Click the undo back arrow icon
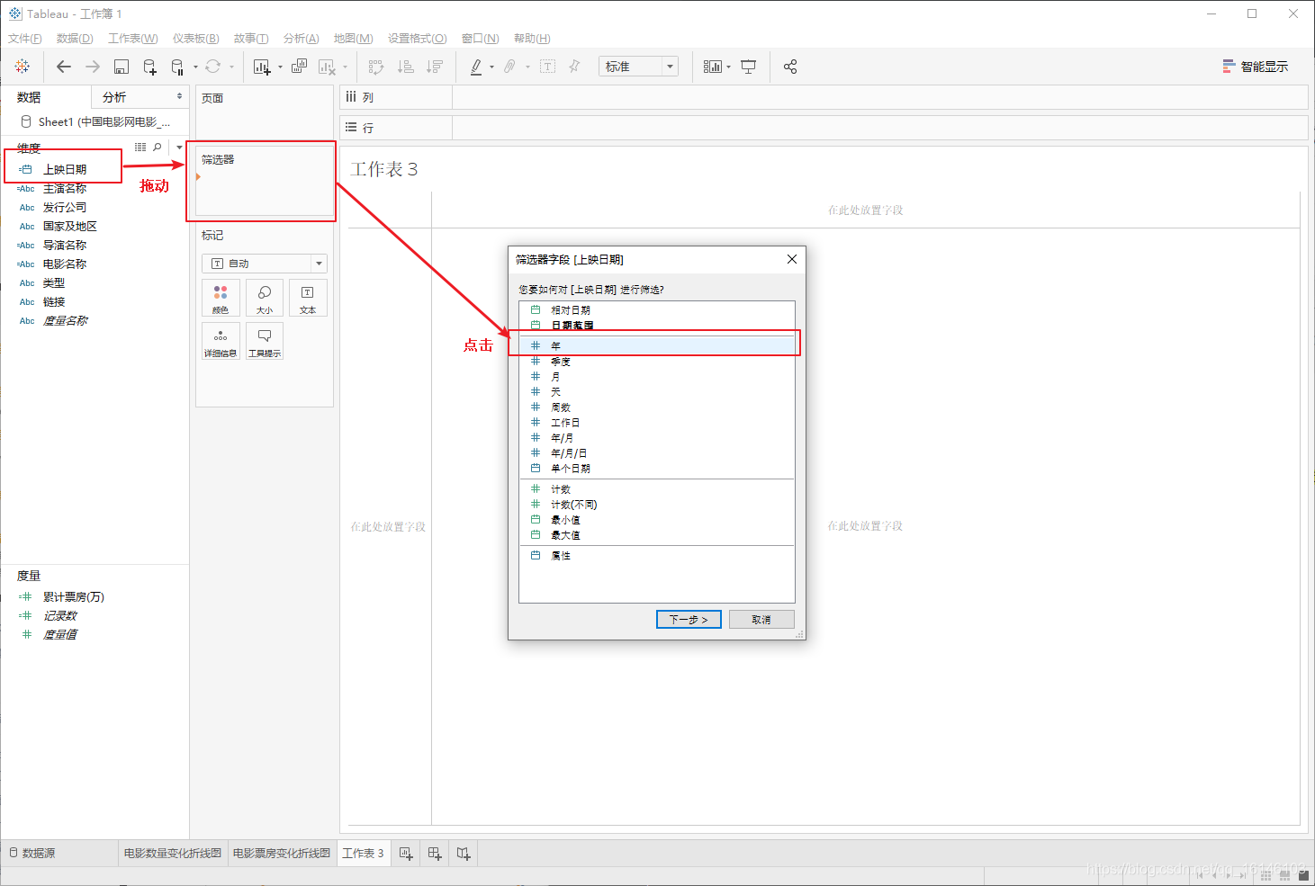The width and height of the screenshot is (1315, 886). click(x=63, y=67)
